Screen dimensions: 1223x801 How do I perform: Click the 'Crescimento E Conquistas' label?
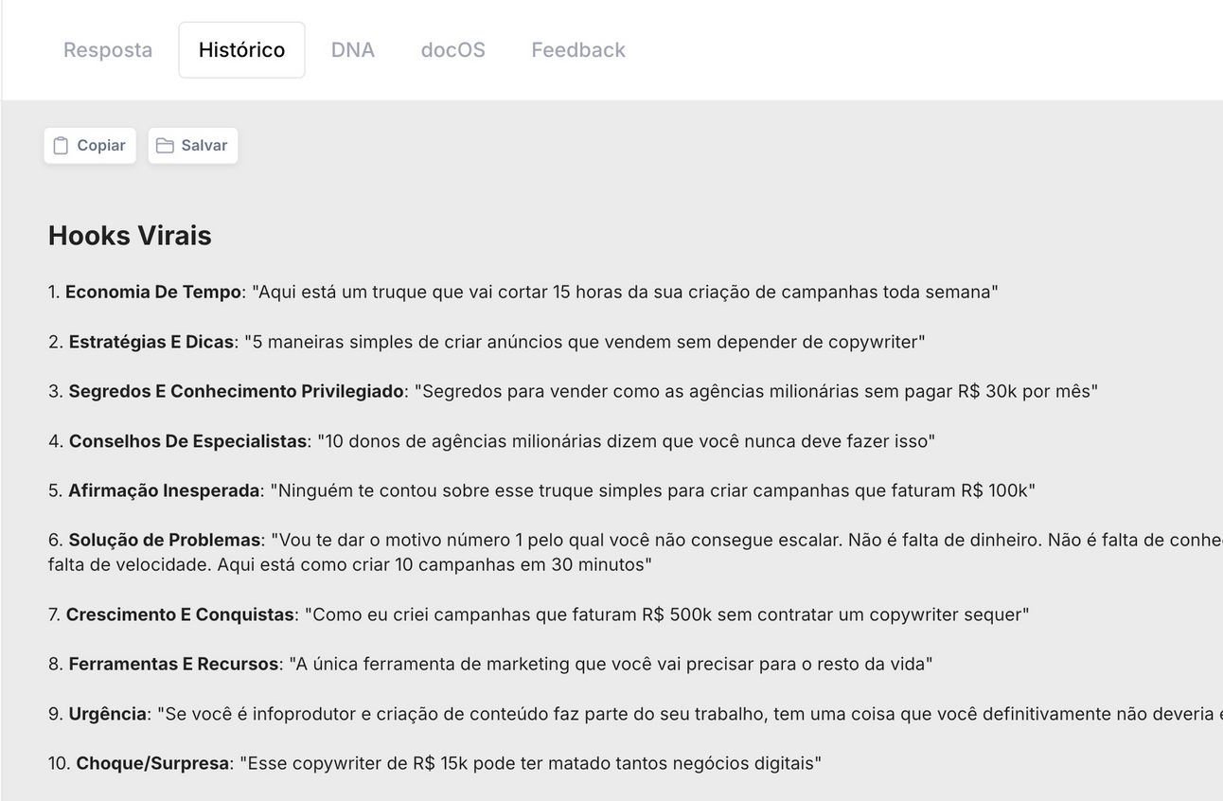(180, 614)
